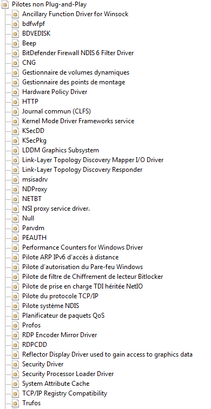Click the icon beside BitDefender Firewall NDIS 6 Filter Driver
Screen dimensions: 211x409
pyautogui.click(x=15, y=53)
